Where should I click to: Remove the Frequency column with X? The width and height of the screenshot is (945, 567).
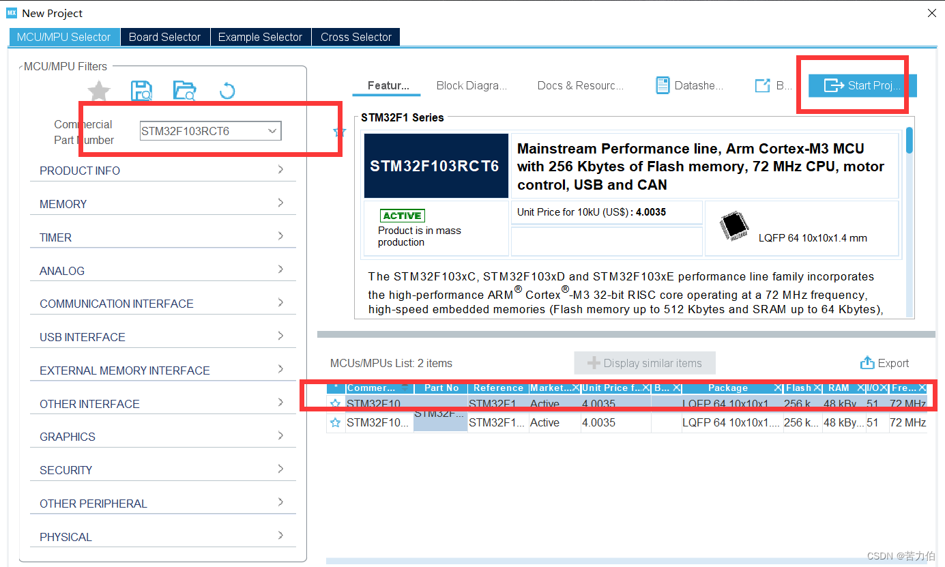coord(922,388)
